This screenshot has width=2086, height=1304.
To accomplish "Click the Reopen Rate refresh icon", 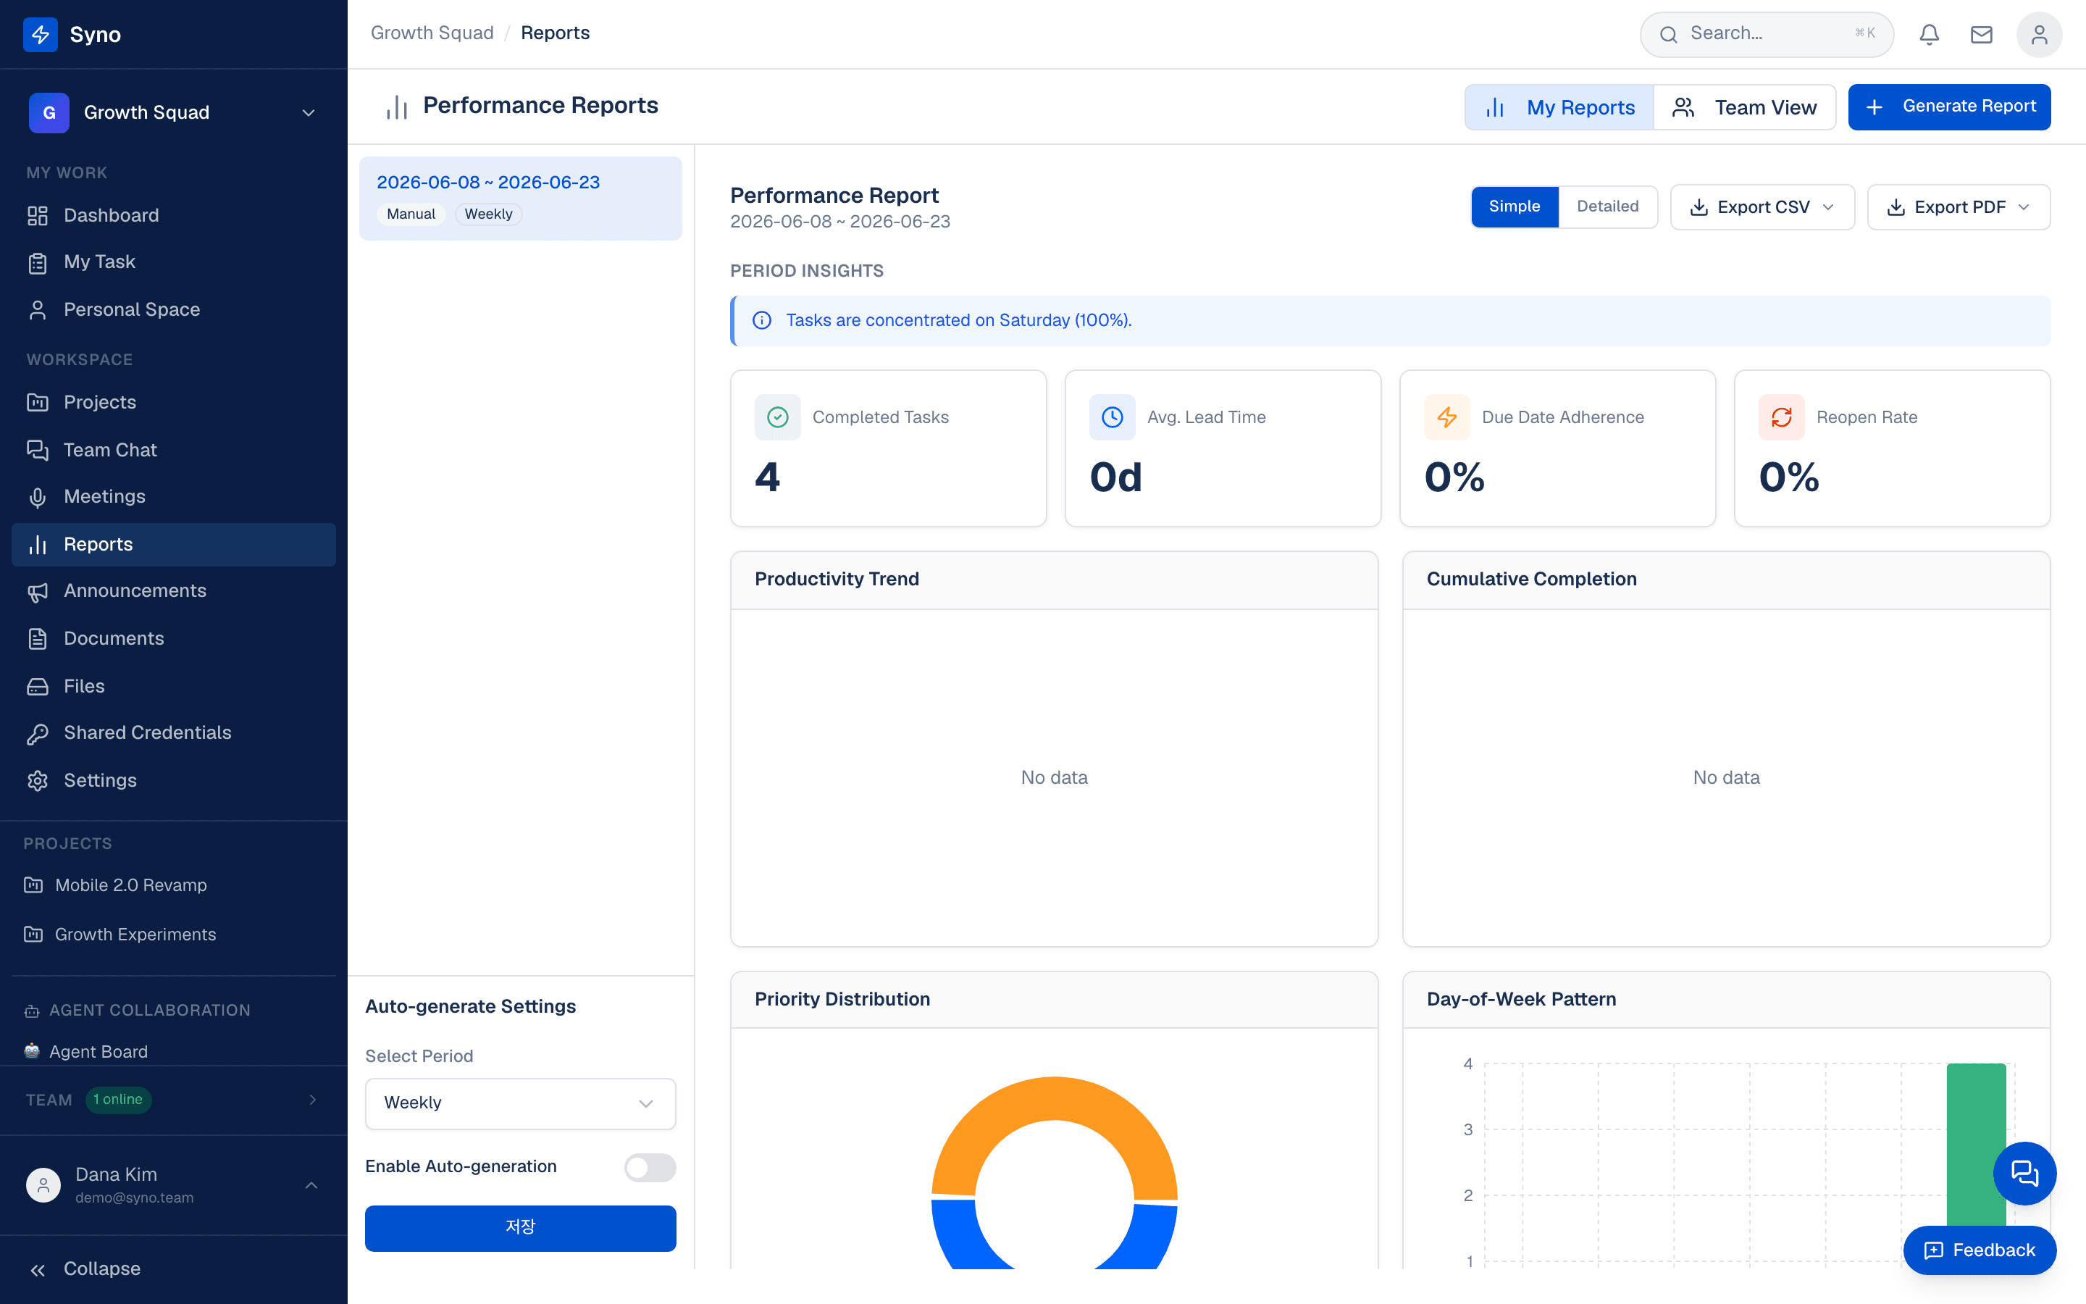I will point(1781,417).
